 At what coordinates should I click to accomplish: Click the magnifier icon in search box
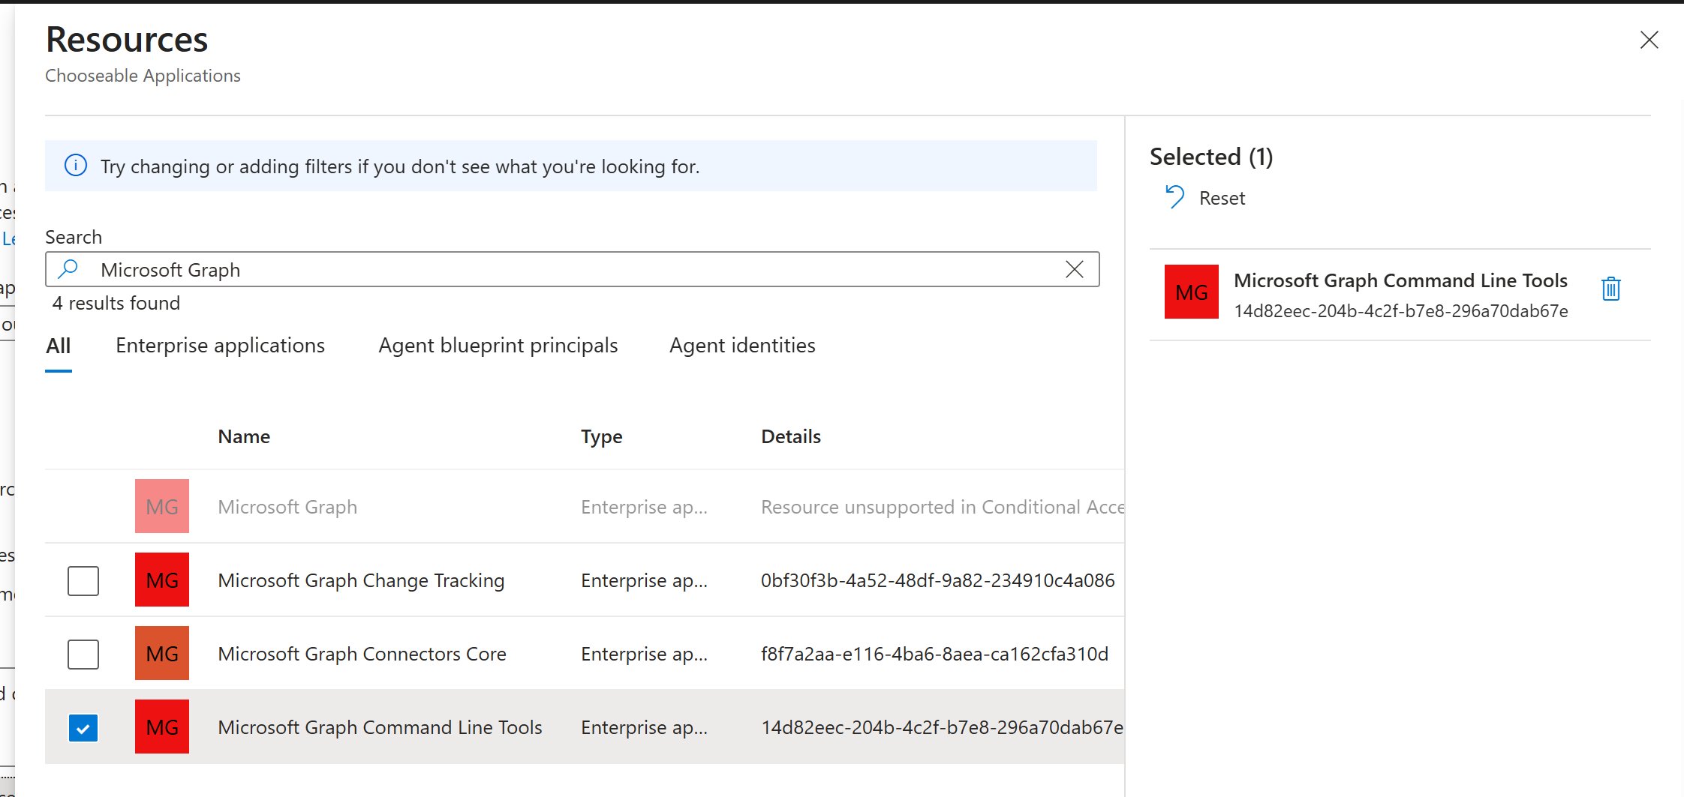[68, 269]
